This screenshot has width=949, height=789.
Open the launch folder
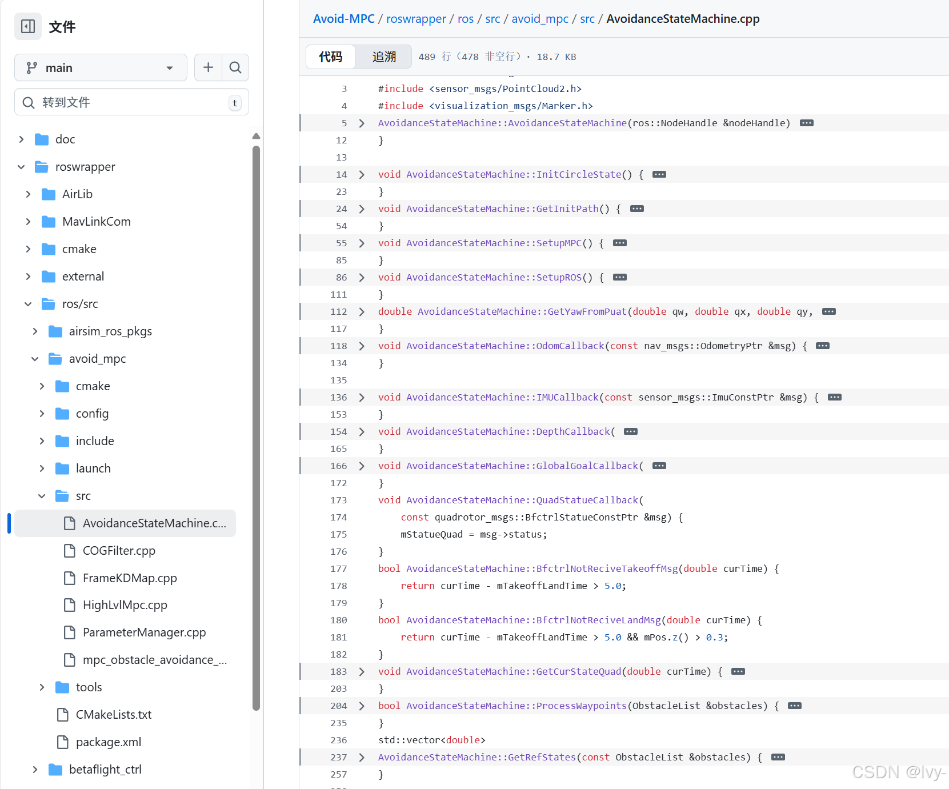93,468
